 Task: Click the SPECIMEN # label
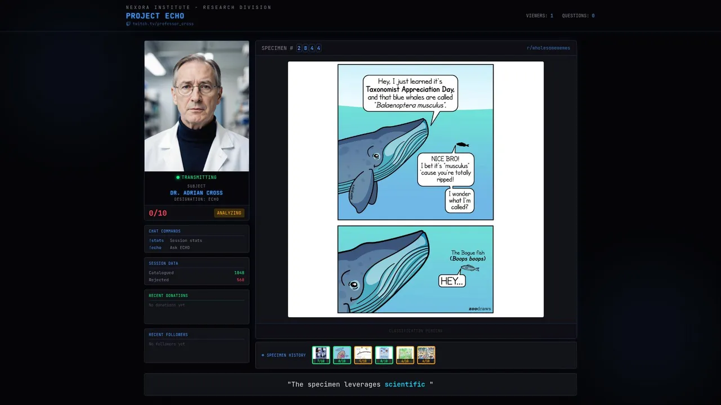click(x=277, y=48)
